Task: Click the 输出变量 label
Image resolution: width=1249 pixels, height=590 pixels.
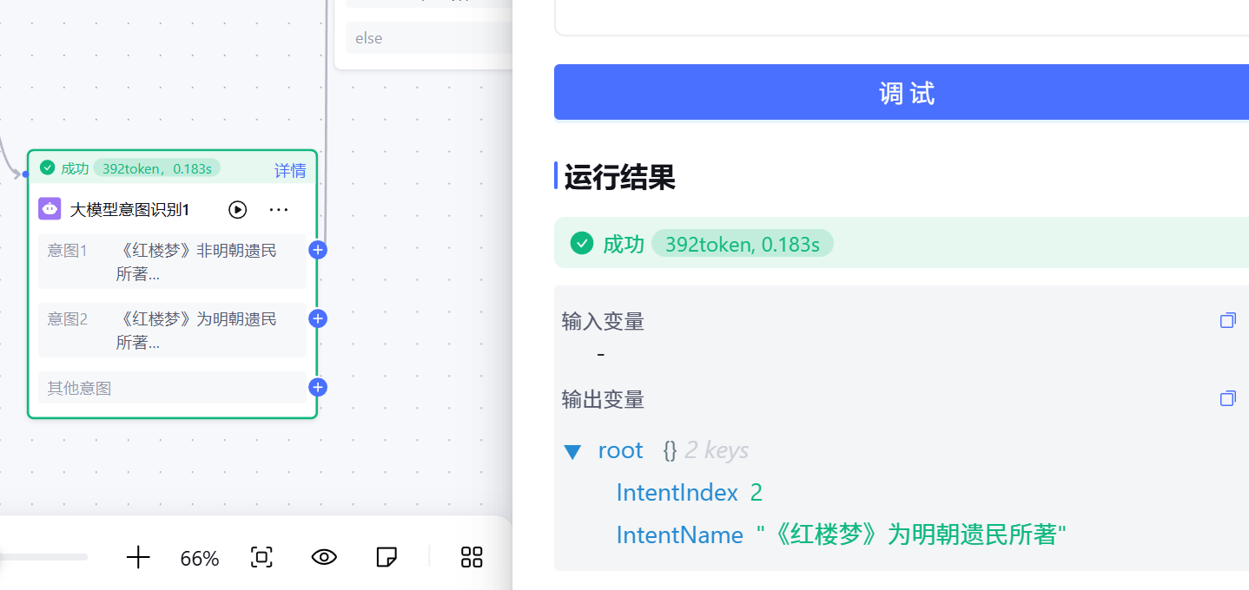Action: [603, 400]
